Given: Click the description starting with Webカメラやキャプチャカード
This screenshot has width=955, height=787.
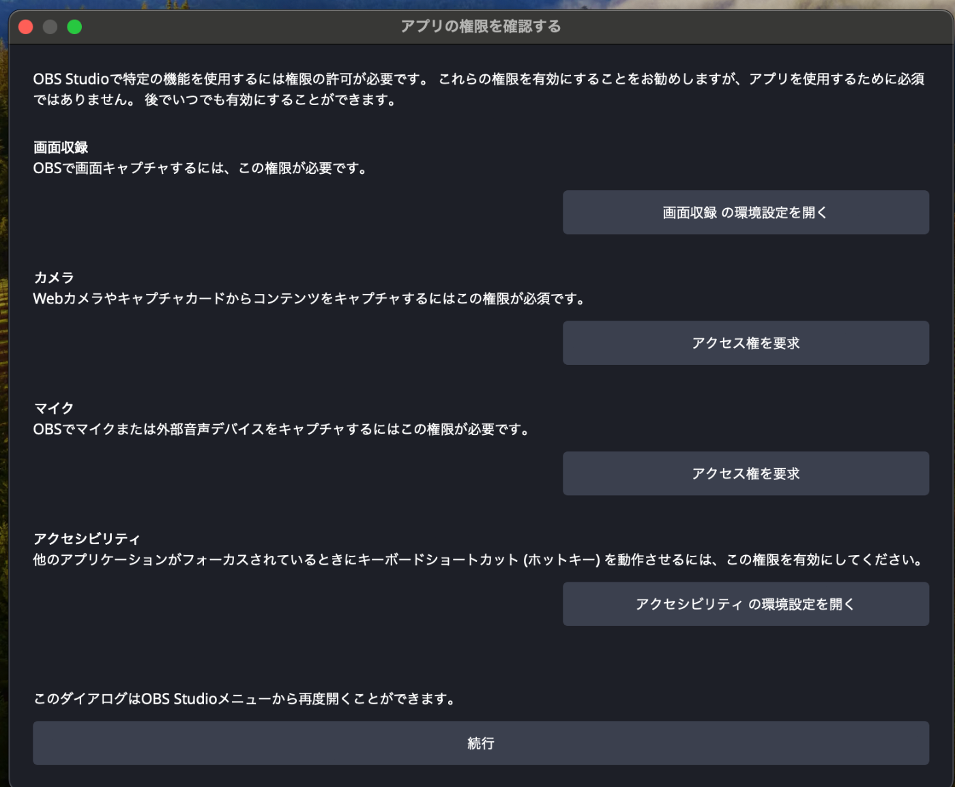Looking at the screenshot, I should click(x=309, y=298).
